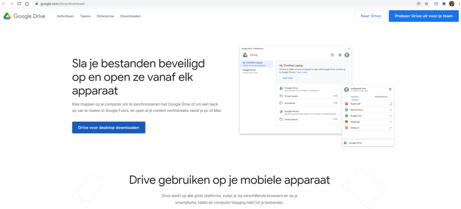
Task: Close the Google Drive Preferences illustration window
Action: pyautogui.click(x=349, y=49)
